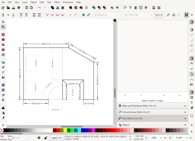Expand the Align and Distribute panel
The width and height of the screenshot is (195, 141).
click(x=152, y=106)
